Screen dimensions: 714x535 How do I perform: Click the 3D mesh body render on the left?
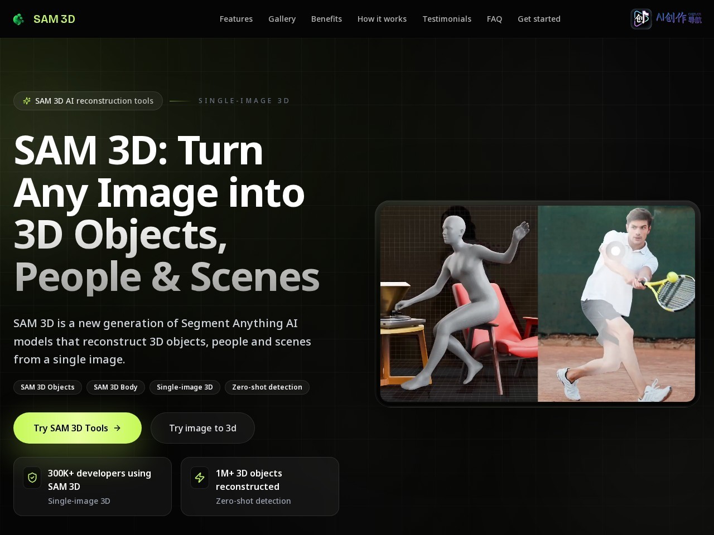point(459,304)
